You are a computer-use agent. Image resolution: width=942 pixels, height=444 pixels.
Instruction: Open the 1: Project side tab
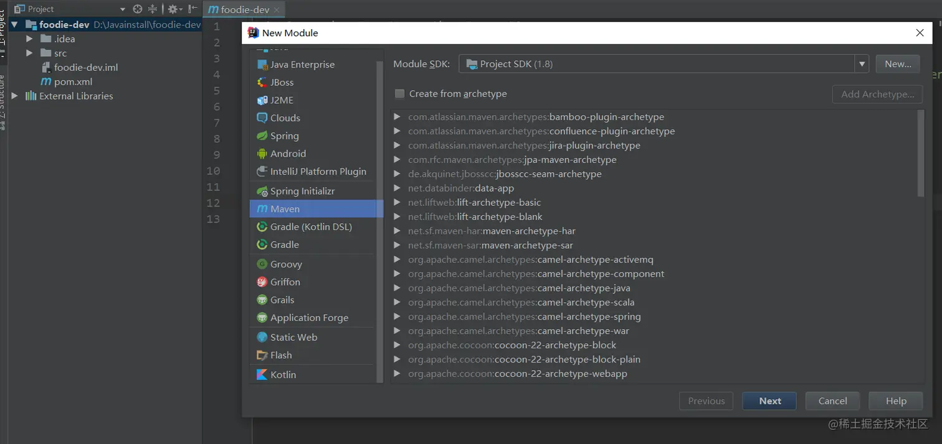point(3,31)
